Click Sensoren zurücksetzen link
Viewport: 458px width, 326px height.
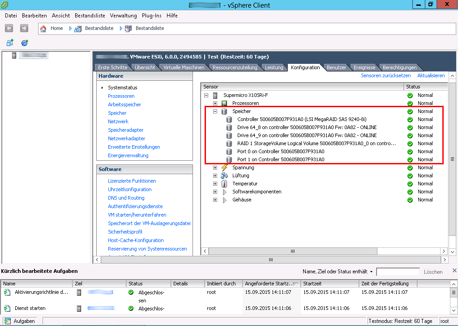(x=385, y=75)
